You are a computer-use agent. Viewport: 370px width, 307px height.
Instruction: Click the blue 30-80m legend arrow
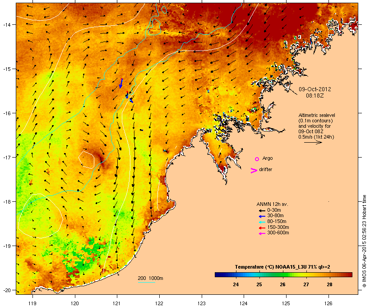pyautogui.click(x=262, y=216)
